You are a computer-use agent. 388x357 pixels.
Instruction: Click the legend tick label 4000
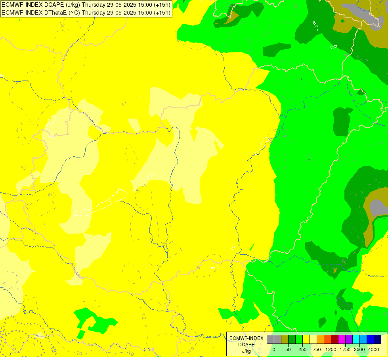click(374, 349)
